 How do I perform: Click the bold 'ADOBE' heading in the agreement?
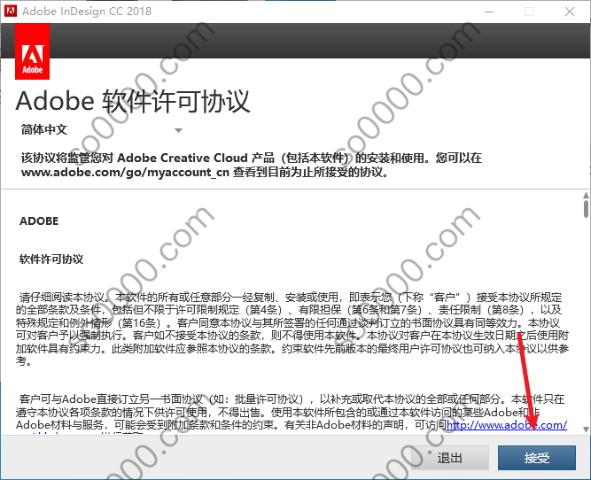(39, 221)
